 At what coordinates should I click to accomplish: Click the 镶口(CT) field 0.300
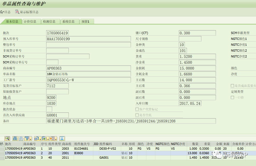pos(197,33)
